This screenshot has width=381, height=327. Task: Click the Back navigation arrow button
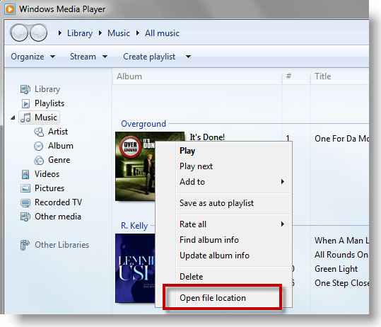click(x=19, y=33)
